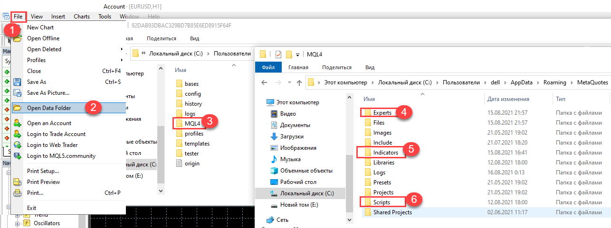This screenshot has width=611, height=228.
Task: Click Login to Trade Account icon
Action: pyautogui.click(x=18, y=134)
